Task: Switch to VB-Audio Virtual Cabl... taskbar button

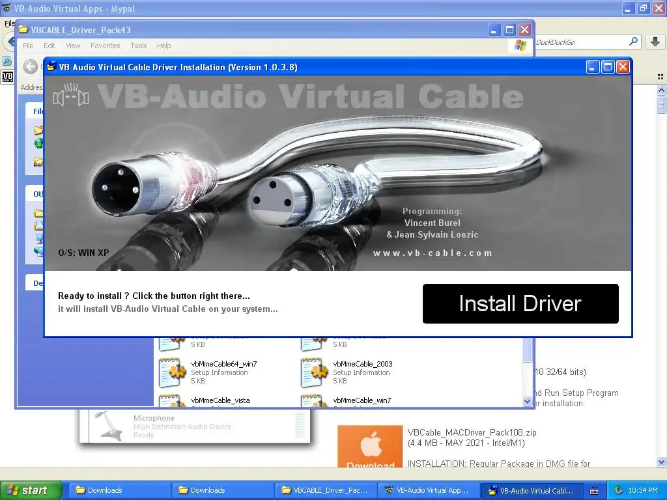Action: 532,490
